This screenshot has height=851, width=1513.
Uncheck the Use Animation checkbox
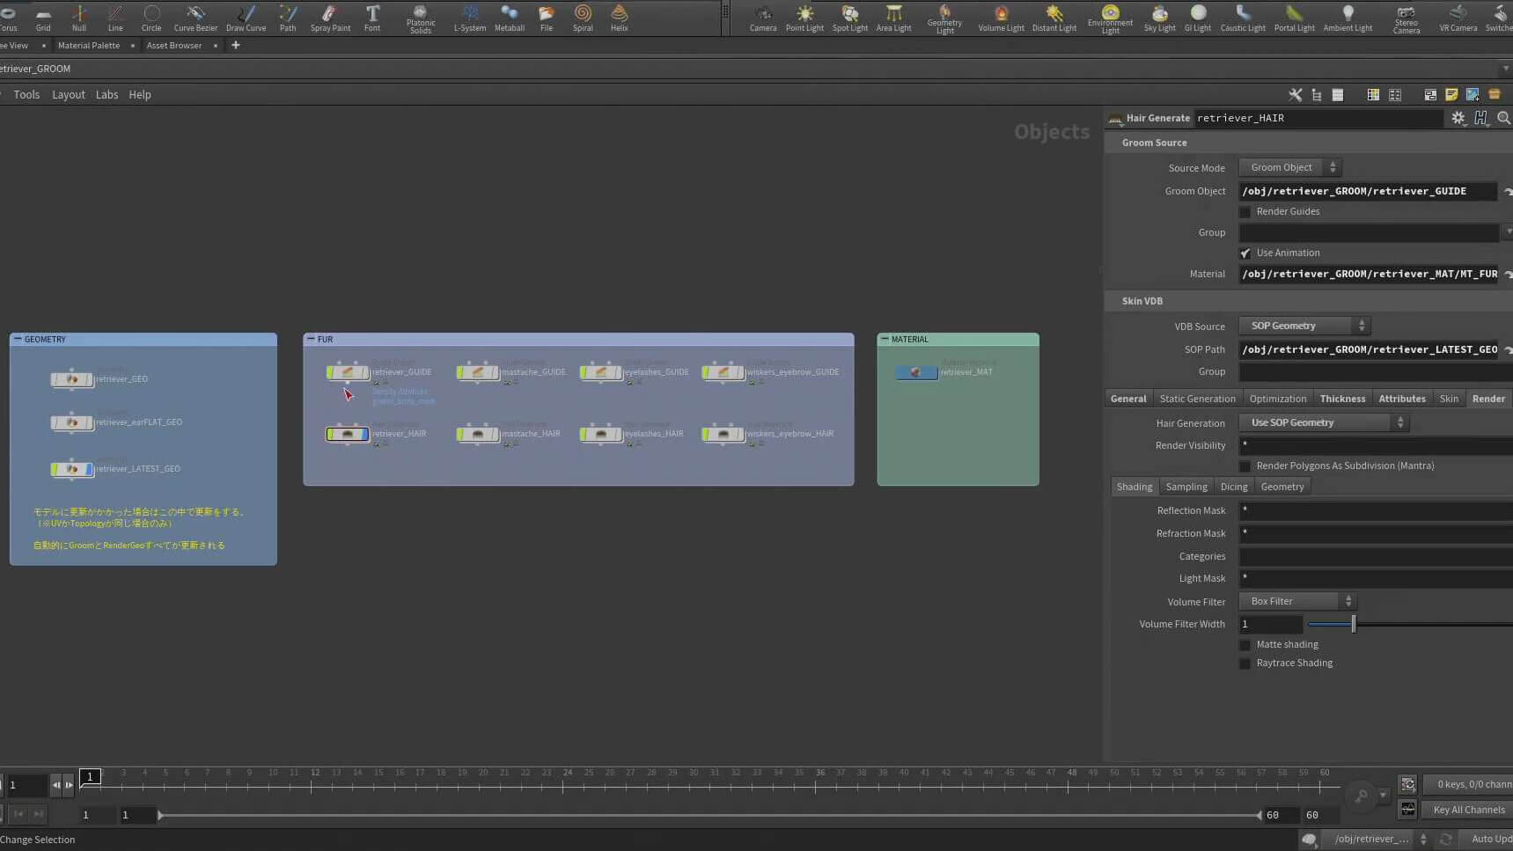tap(1245, 253)
